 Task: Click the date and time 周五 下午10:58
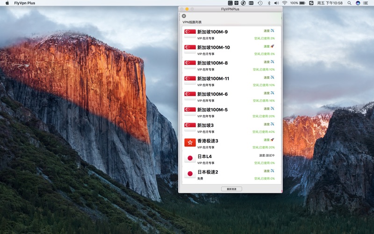[330, 3]
